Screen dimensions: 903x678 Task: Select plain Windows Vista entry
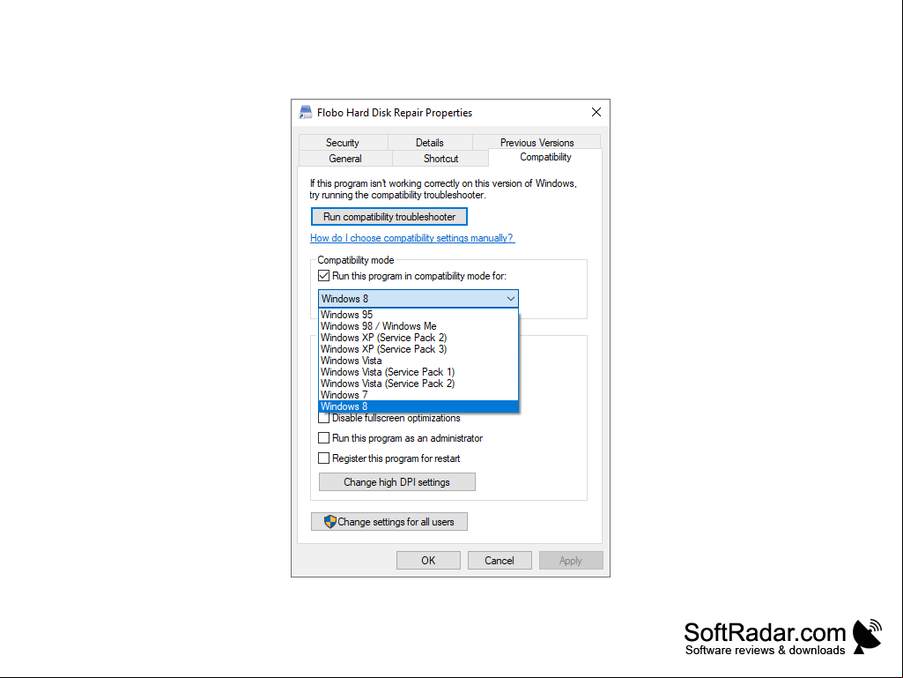click(x=418, y=361)
